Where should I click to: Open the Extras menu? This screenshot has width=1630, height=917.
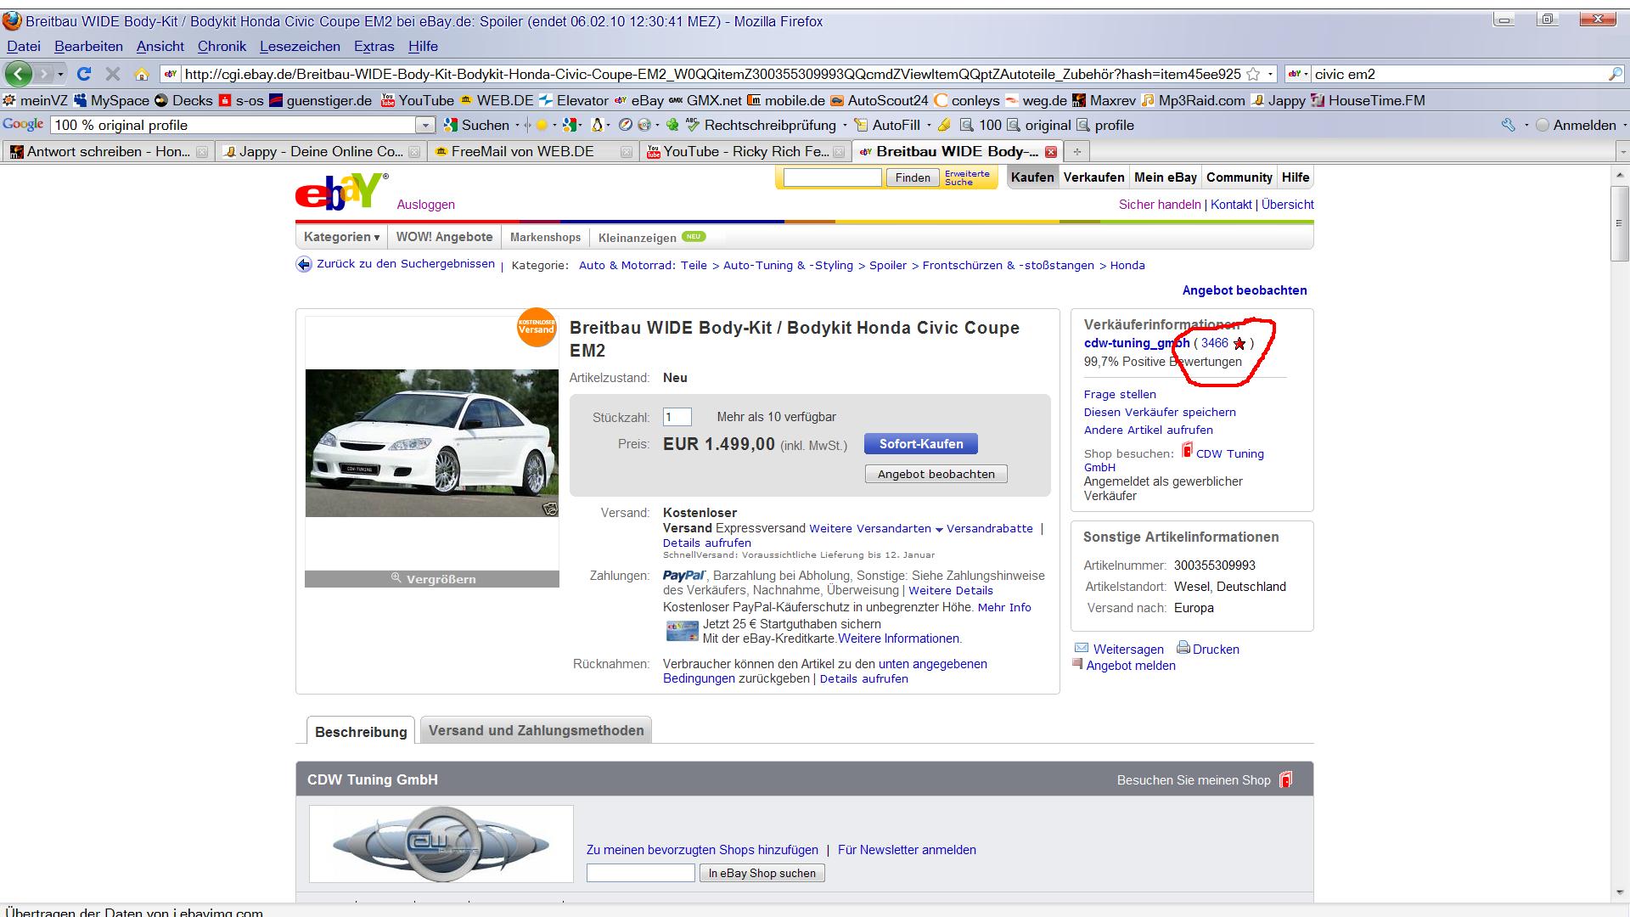(374, 46)
